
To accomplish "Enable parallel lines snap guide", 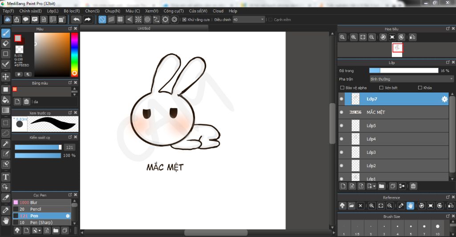I will tap(111, 20).
